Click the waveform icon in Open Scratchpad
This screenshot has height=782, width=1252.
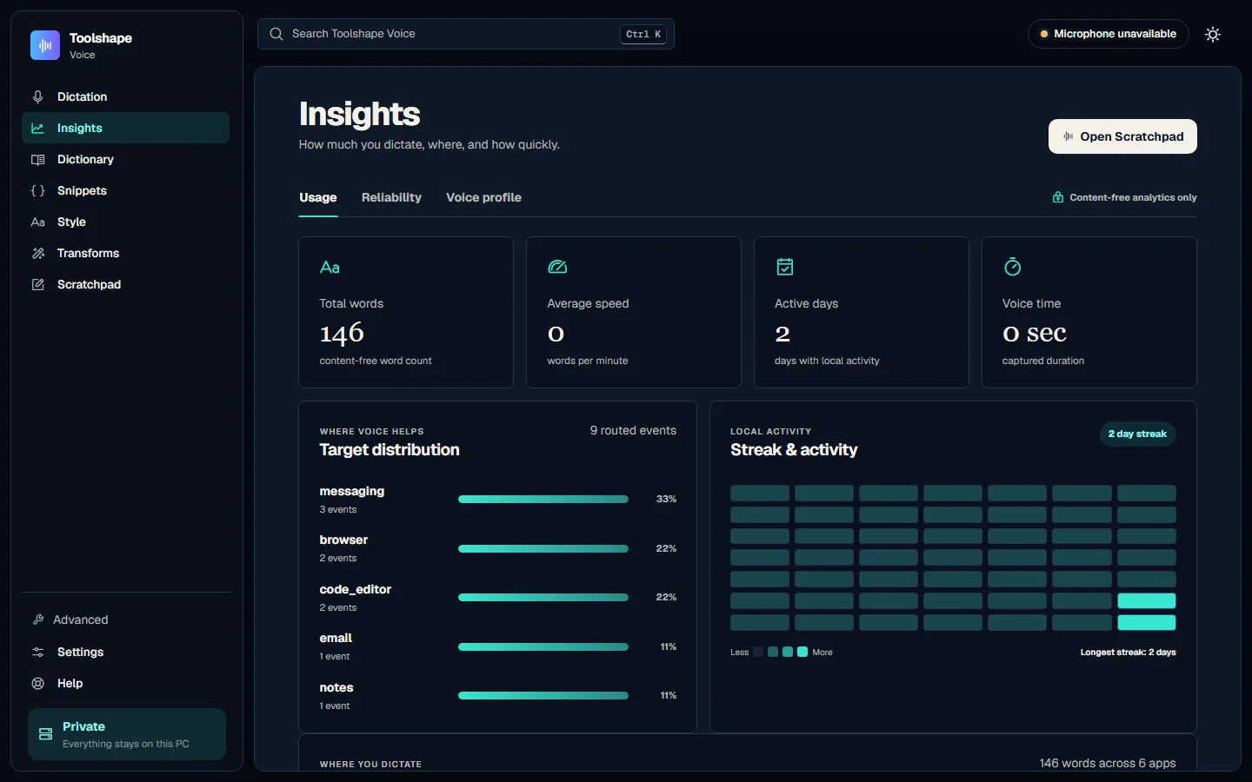(x=1068, y=136)
